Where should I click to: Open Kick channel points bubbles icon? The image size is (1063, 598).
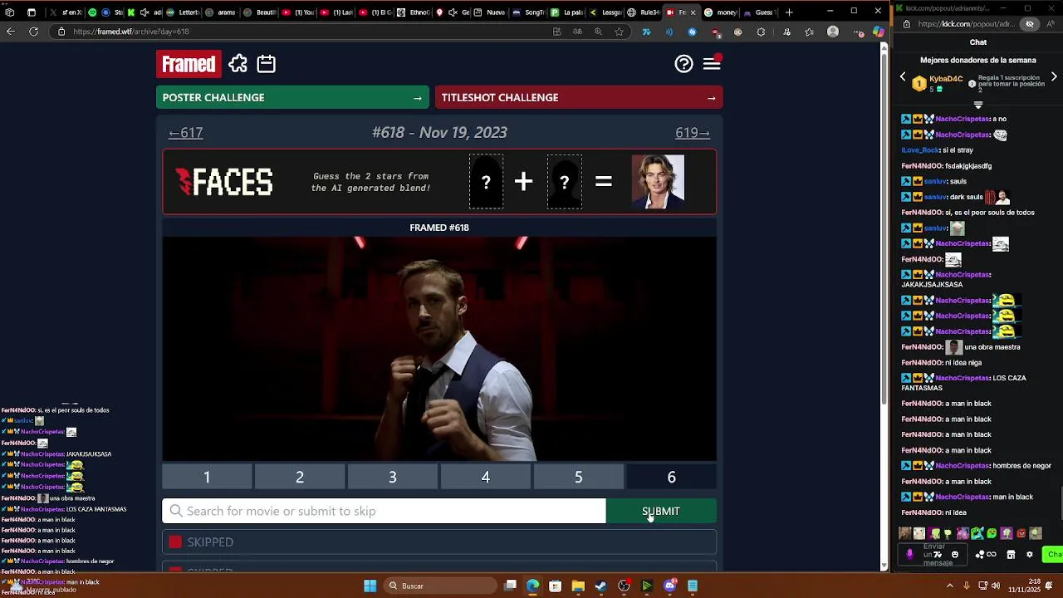coord(980,555)
